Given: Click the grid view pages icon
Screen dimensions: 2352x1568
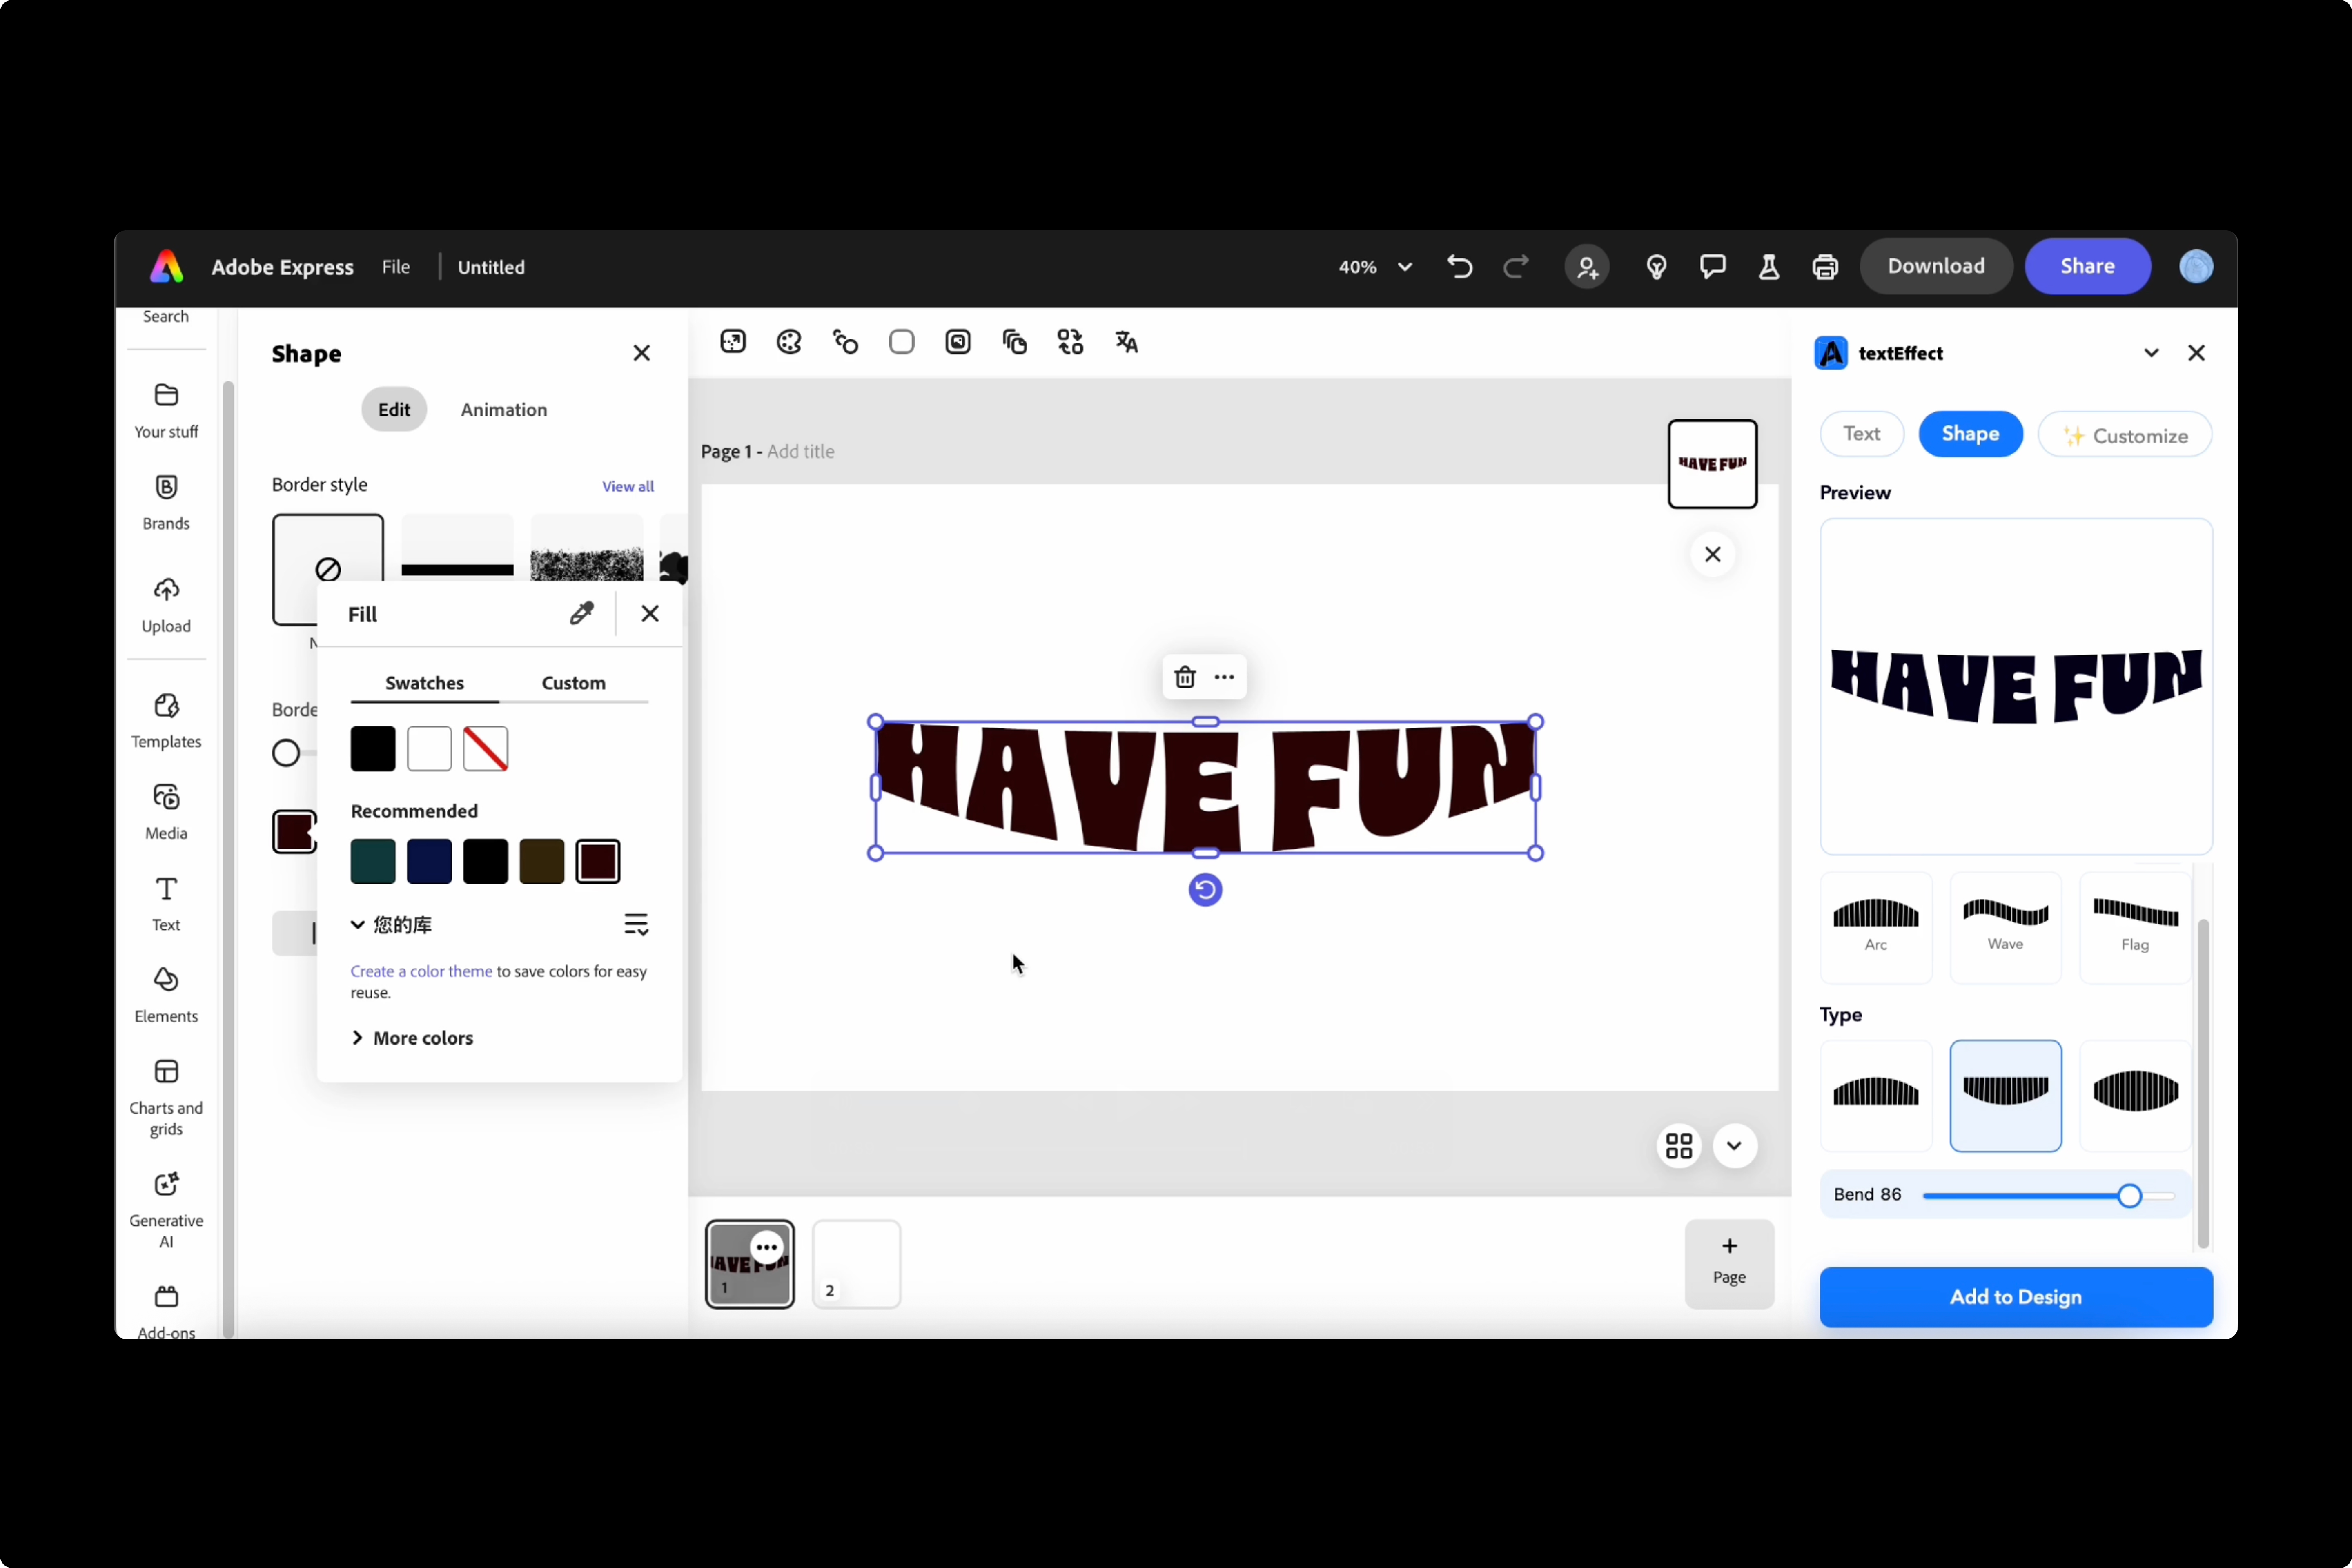Looking at the screenshot, I should pos(1679,1146).
